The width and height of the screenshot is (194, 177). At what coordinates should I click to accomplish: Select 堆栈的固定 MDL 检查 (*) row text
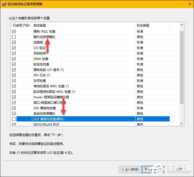(x=51, y=86)
